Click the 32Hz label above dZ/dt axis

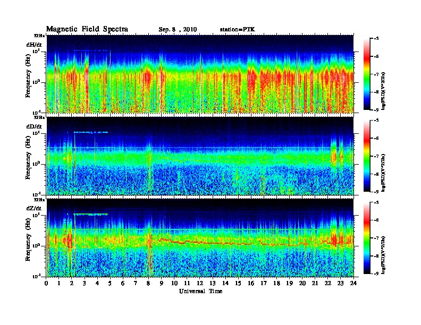pyautogui.click(x=39, y=200)
